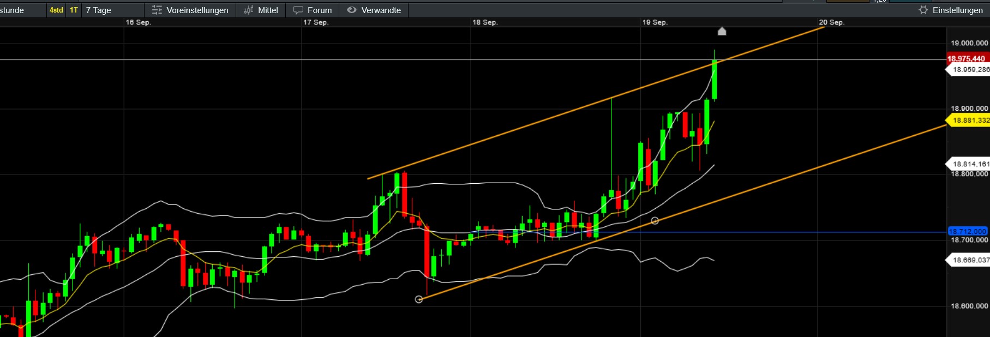This screenshot has width=990, height=337.
Task: Open the Voreinstellungen presets menu
Action: click(x=190, y=10)
